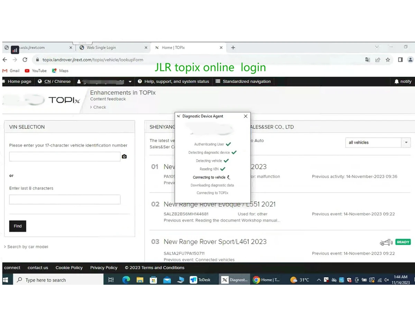Switch to Chrome Home taskbar button
This screenshot has width=415, height=311.
pos(266,280)
